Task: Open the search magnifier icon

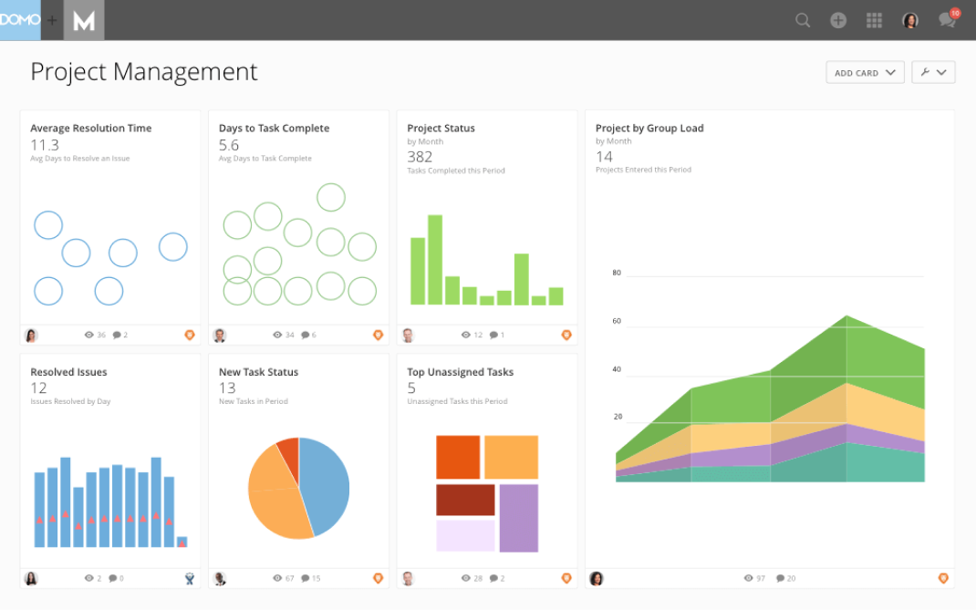Action: pos(803,21)
